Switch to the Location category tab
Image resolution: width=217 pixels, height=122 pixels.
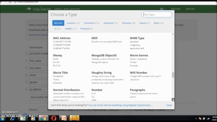pyautogui.click(x=73, y=23)
